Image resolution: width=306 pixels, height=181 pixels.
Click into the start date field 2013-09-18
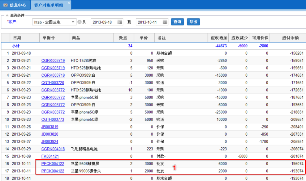104,22
